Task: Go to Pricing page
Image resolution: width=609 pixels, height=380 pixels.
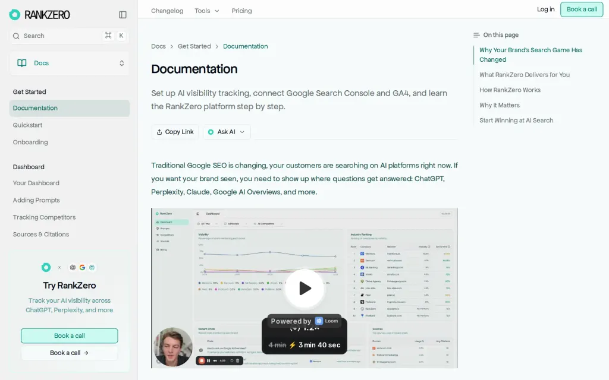Action: tap(241, 11)
